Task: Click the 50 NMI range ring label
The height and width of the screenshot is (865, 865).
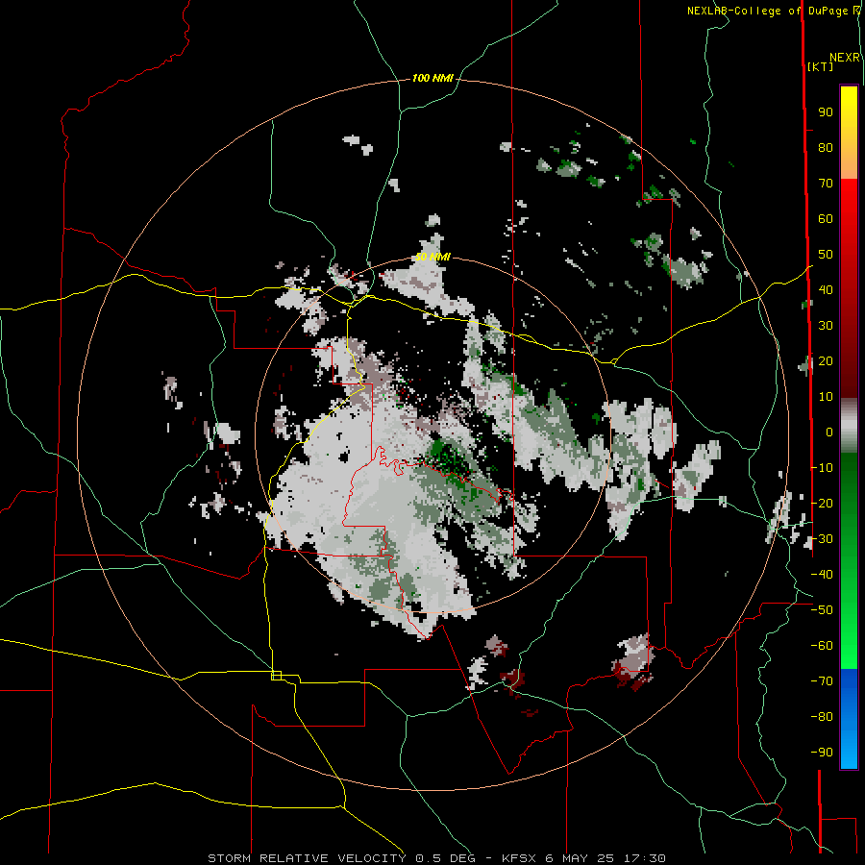Action: (432, 257)
